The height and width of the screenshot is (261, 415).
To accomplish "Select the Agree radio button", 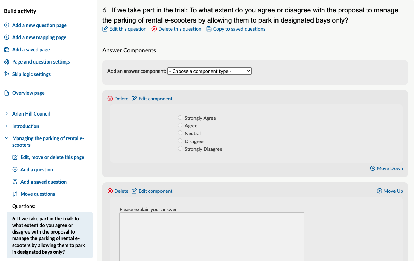I will pyautogui.click(x=180, y=125).
